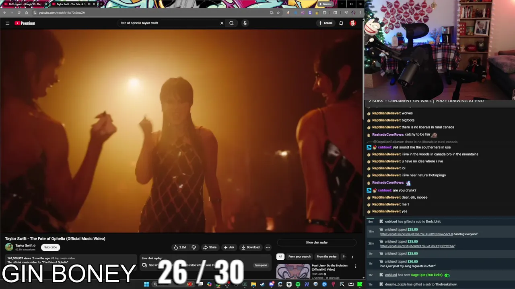Open the three-dot more actions menu

(268, 247)
